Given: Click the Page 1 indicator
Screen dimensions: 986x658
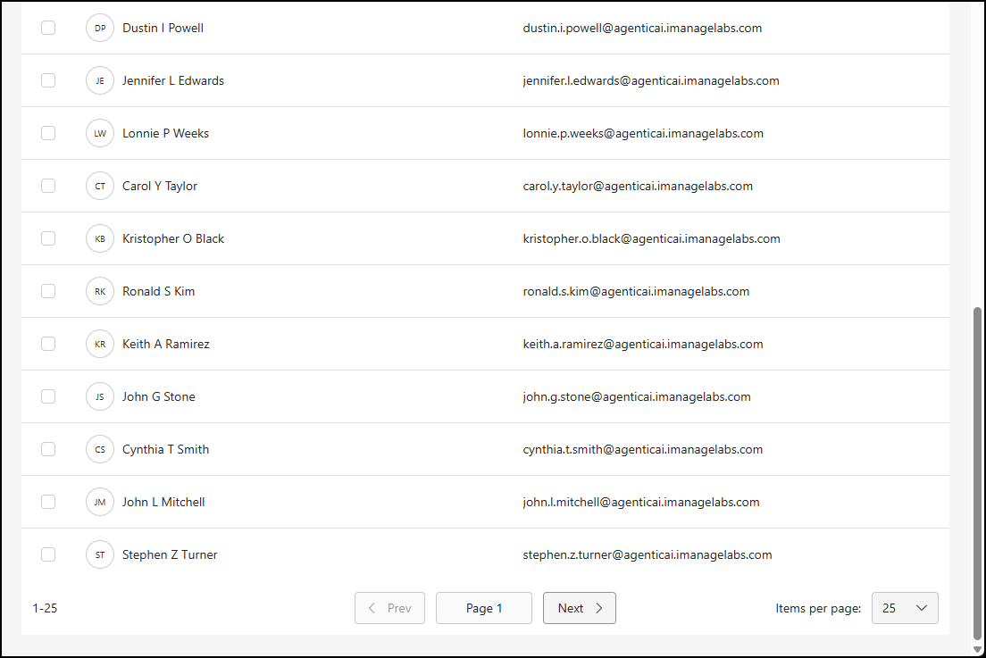Looking at the screenshot, I should [483, 608].
